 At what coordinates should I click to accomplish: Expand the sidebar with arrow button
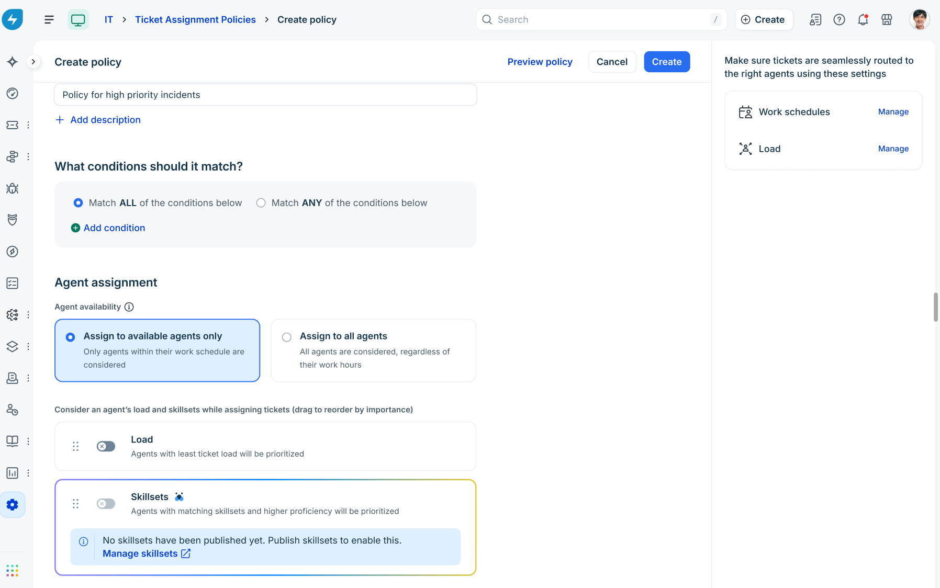[33, 62]
